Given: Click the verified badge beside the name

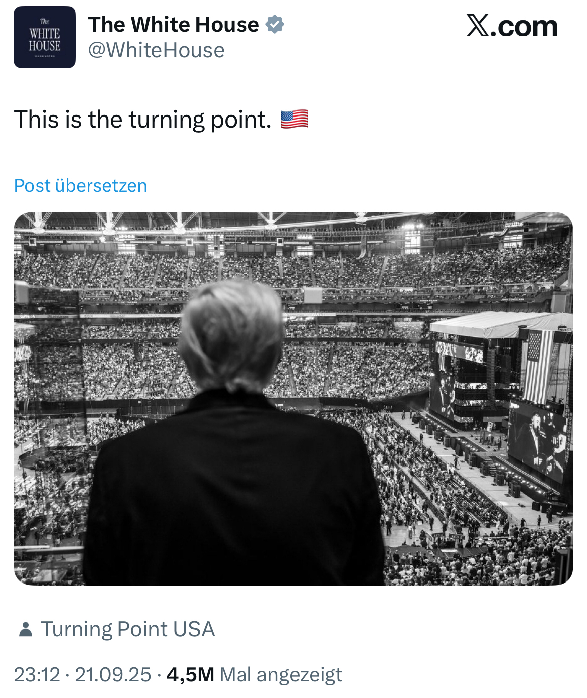Looking at the screenshot, I should (275, 24).
